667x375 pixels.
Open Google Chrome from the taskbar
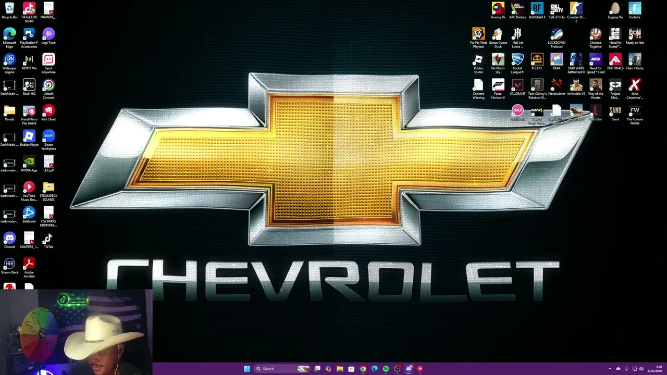click(363, 369)
